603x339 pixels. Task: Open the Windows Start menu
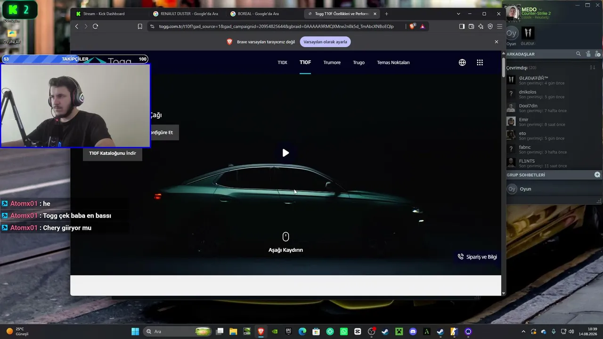(135, 331)
